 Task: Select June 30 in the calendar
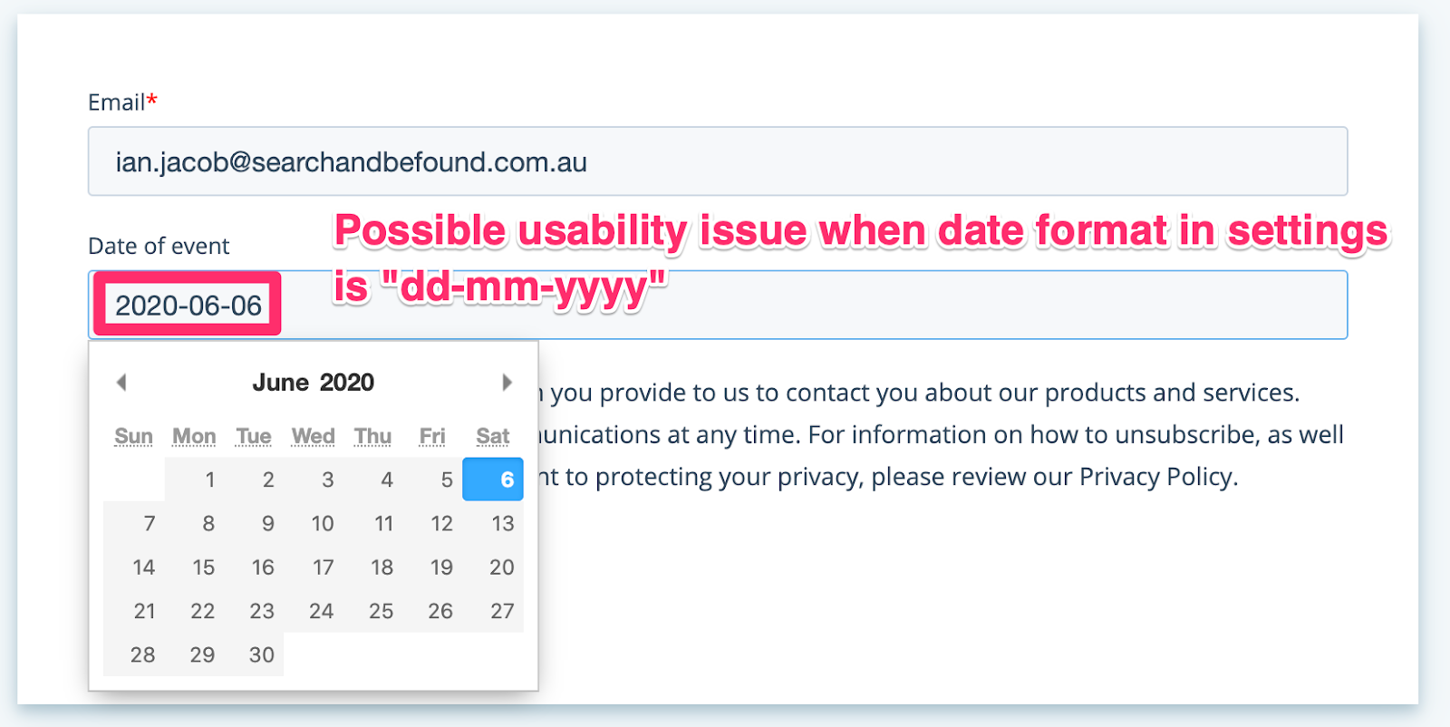click(x=262, y=654)
